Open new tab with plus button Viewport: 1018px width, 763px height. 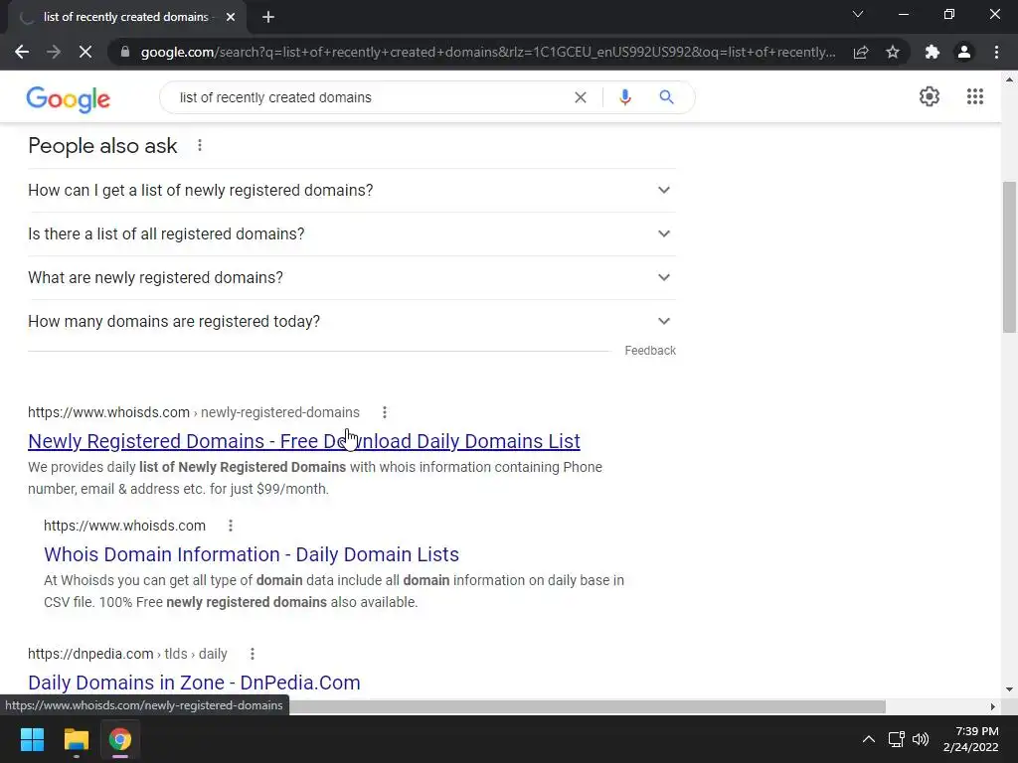(x=268, y=18)
